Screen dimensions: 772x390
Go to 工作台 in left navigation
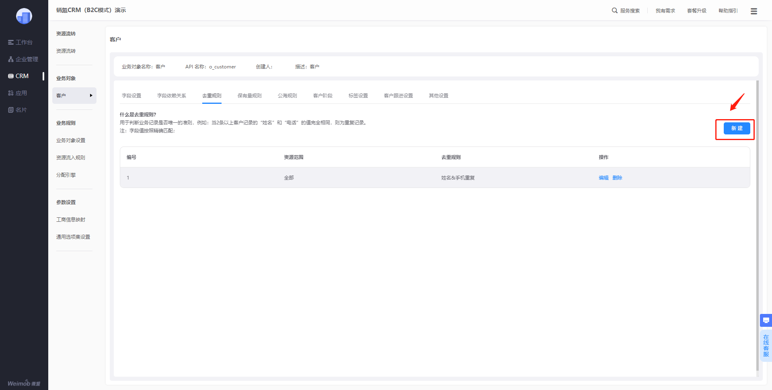click(24, 42)
